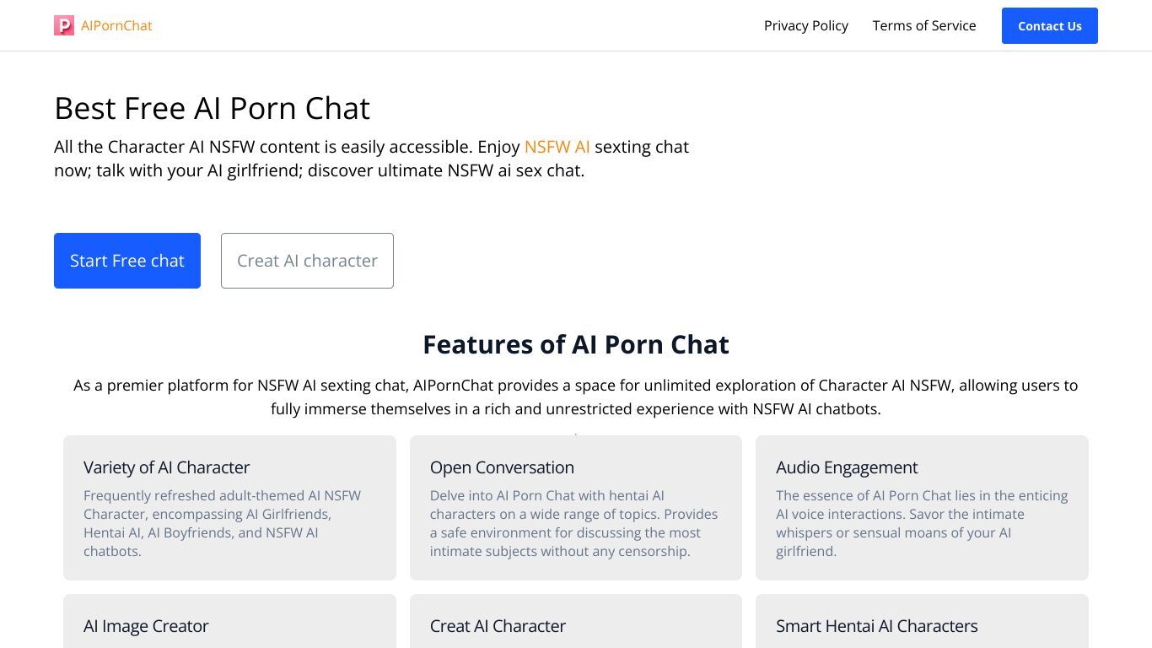Open the AIPornChat brand name link
This screenshot has width=1152, height=648.
(116, 25)
